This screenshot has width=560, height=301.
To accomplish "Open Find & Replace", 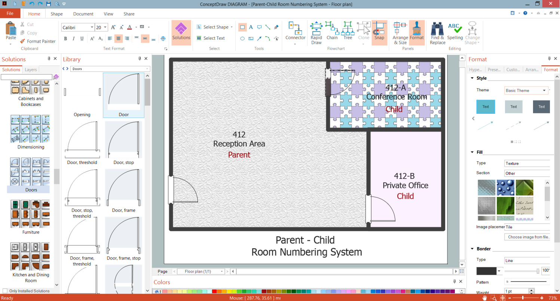I will [x=437, y=33].
